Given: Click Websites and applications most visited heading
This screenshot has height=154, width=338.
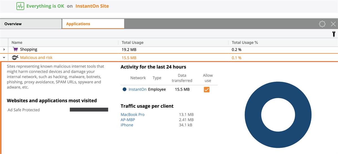Looking at the screenshot, I should coord(52,100).
